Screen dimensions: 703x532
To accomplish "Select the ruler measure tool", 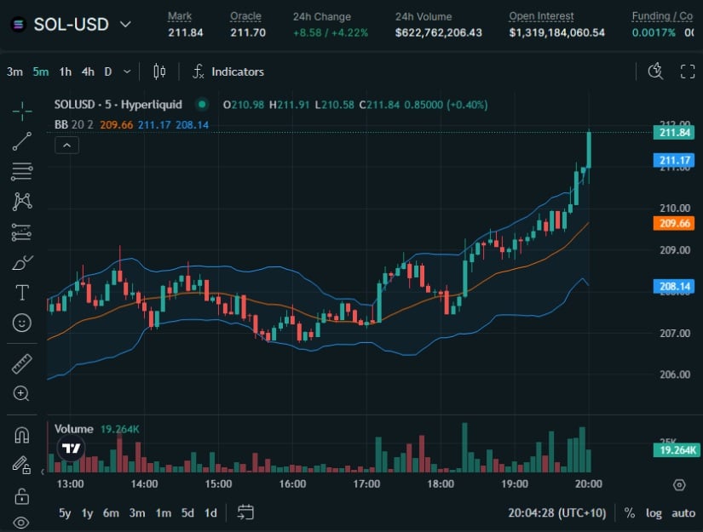I will (x=21, y=363).
